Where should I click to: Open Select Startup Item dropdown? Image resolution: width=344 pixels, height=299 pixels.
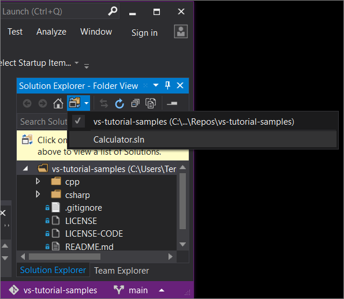(77, 63)
